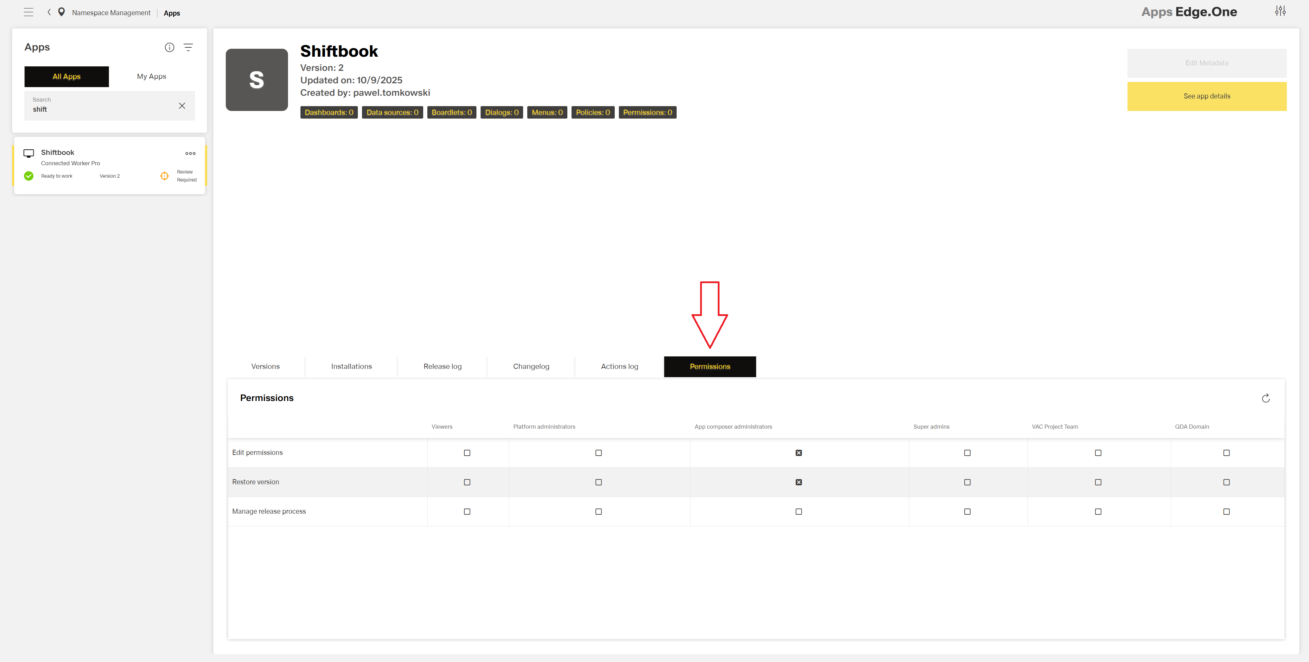1309x662 pixels.
Task: Click the namespace location pin icon
Action: point(61,12)
